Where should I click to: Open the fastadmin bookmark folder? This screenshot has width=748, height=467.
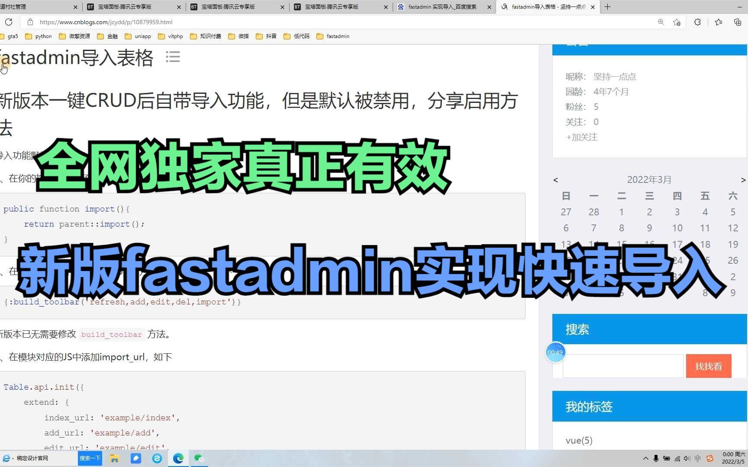[333, 36]
